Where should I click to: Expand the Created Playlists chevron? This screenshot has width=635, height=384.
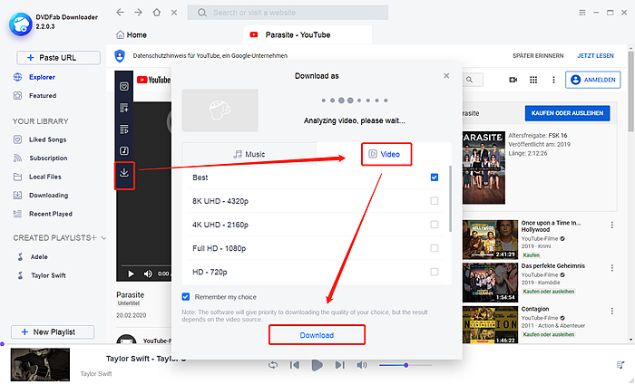103,238
